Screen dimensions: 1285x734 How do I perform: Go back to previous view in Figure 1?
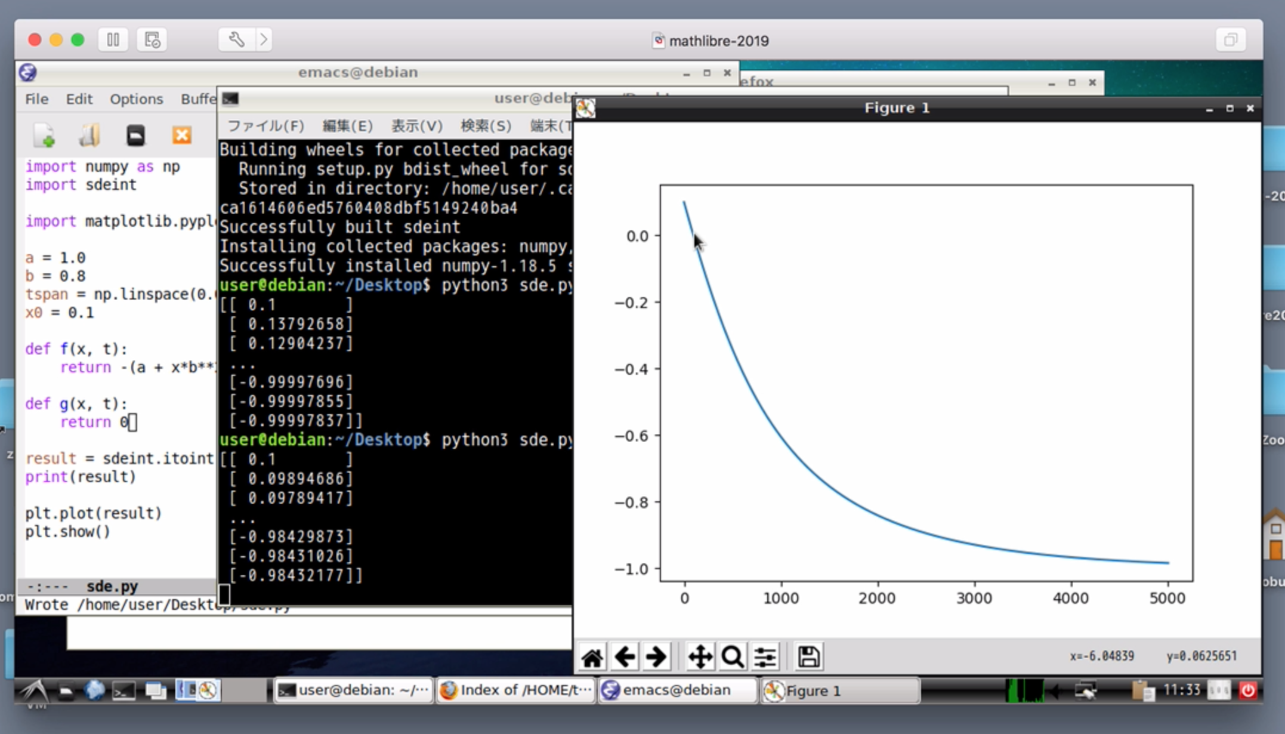[624, 657]
